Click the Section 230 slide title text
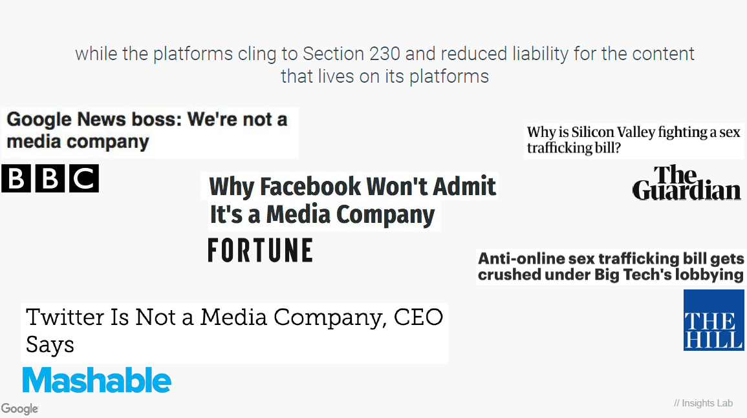The image size is (747, 418). 384,65
